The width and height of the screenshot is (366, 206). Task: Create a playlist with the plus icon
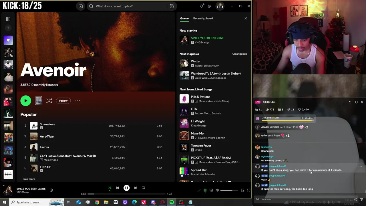[x=8, y=28]
